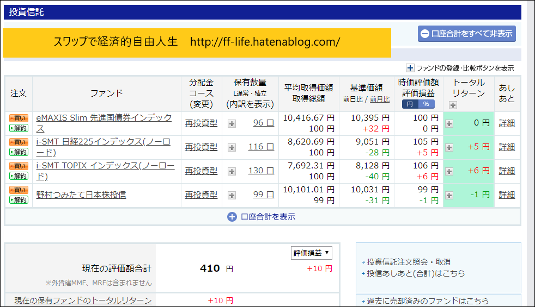Click the blog URL in the yellow banner
Screen dimensions: 535x307
(x=265, y=42)
